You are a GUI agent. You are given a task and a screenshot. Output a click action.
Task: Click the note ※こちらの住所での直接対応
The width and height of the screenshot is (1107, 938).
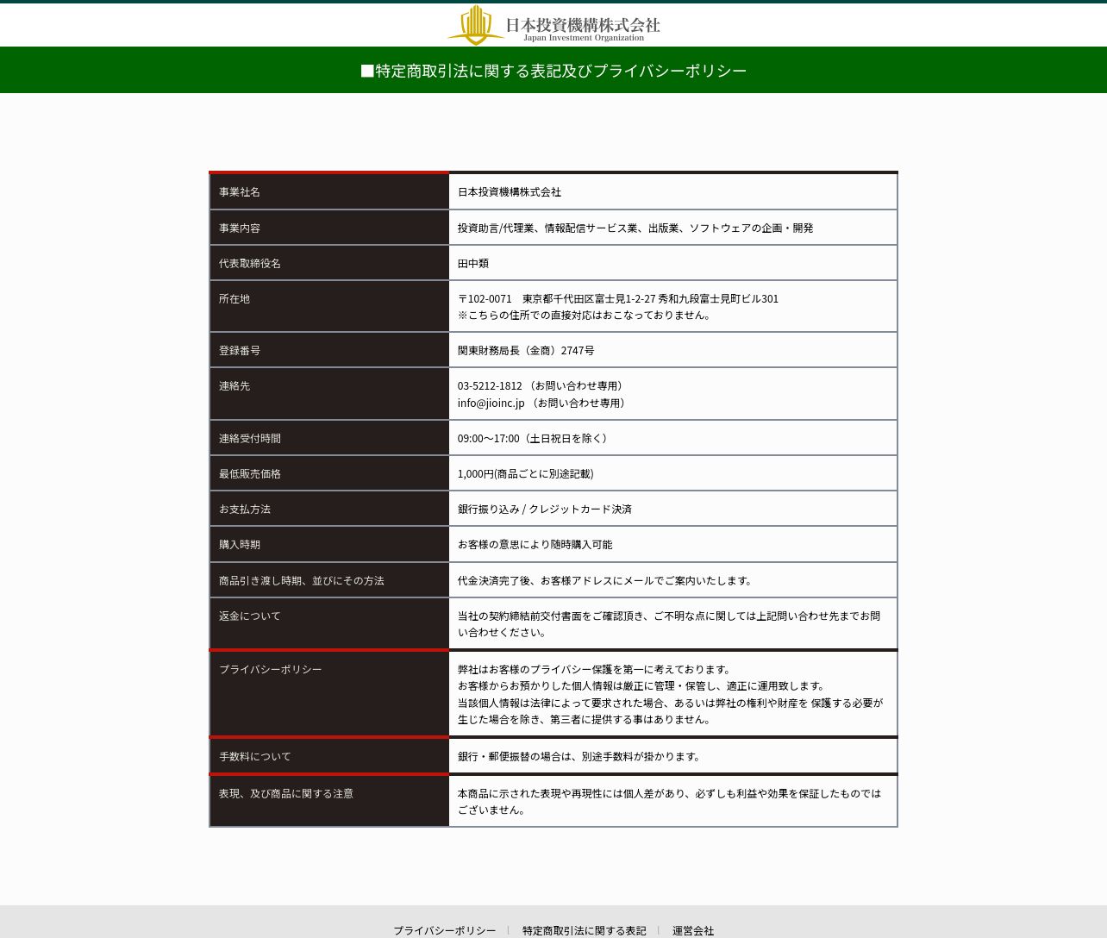click(586, 316)
